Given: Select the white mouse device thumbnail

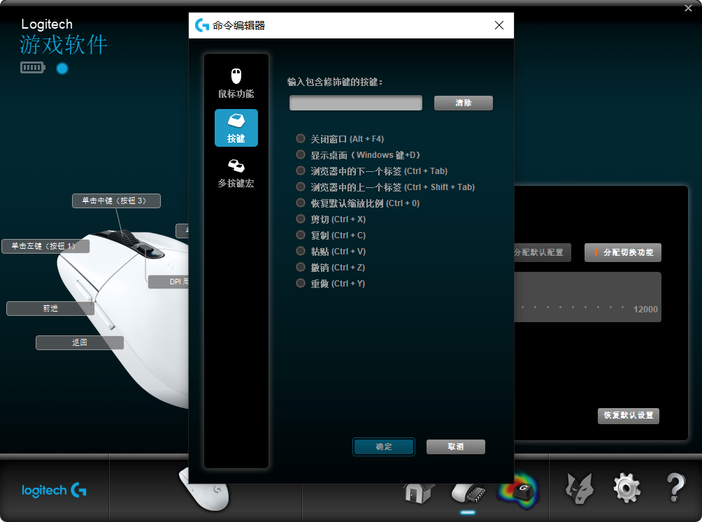Looking at the screenshot, I should click(x=204, y=491).
